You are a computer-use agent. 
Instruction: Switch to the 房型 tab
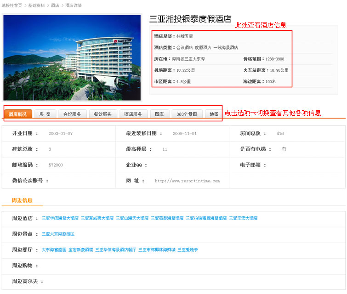click(x=45, y=114)
